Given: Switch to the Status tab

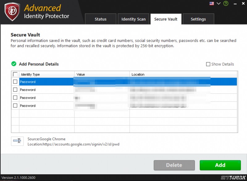Looking at the screenshot, I should (x=100, y=19).
